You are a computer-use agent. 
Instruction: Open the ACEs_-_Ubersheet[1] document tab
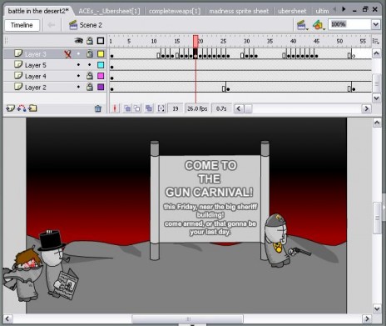point(109,11)
